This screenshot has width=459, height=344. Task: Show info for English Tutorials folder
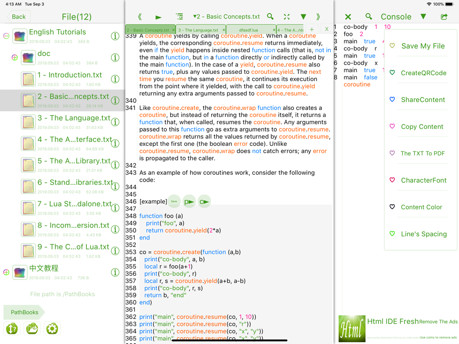115,36
